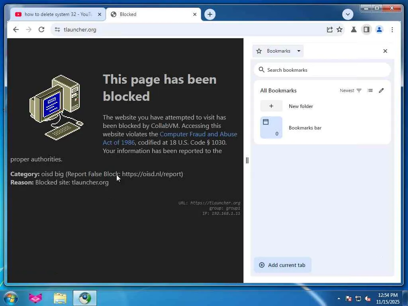Open Windows Explorer from the taskbar
Viewport: 408px width, 306px height.
point(60,298)
